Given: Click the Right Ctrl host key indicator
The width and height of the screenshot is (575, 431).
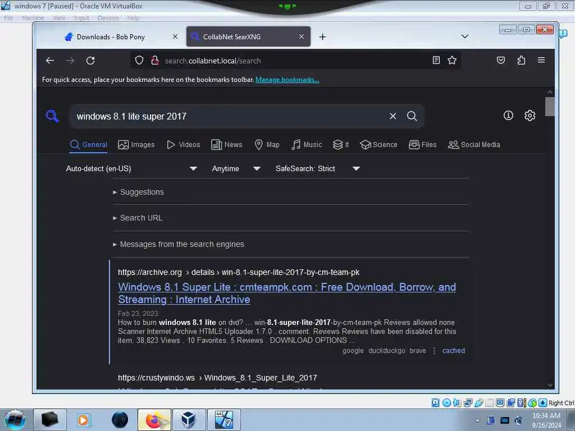Looking at the screenshot, I should coord(561,403).
